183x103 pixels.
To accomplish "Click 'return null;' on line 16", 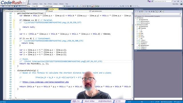I will tap(29, 27).
